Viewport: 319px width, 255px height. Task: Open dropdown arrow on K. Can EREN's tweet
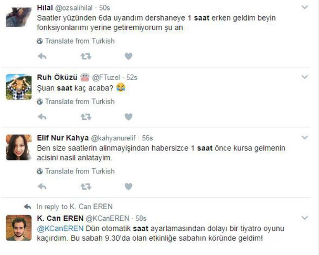(x=304, y=218)
